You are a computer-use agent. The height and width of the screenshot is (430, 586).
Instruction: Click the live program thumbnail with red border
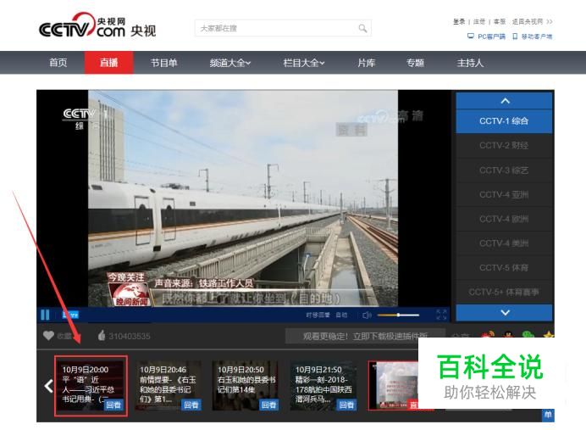[x=393, y=386]
